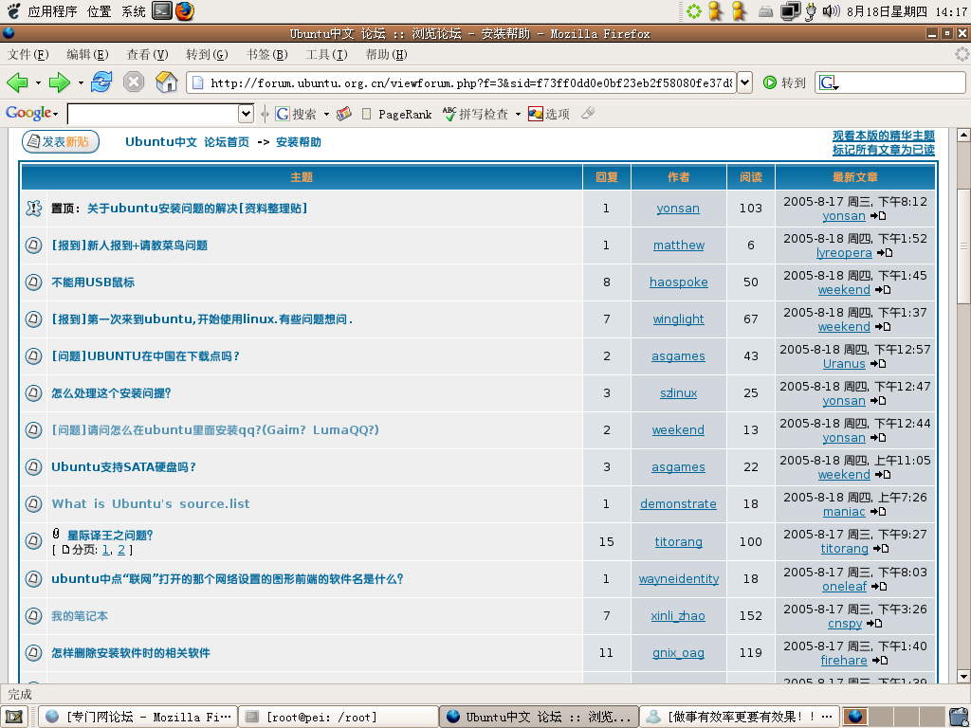Click the Google toolbar highlighter icon
The height and width of the screenshot is (728, 971).
[588, 114]
